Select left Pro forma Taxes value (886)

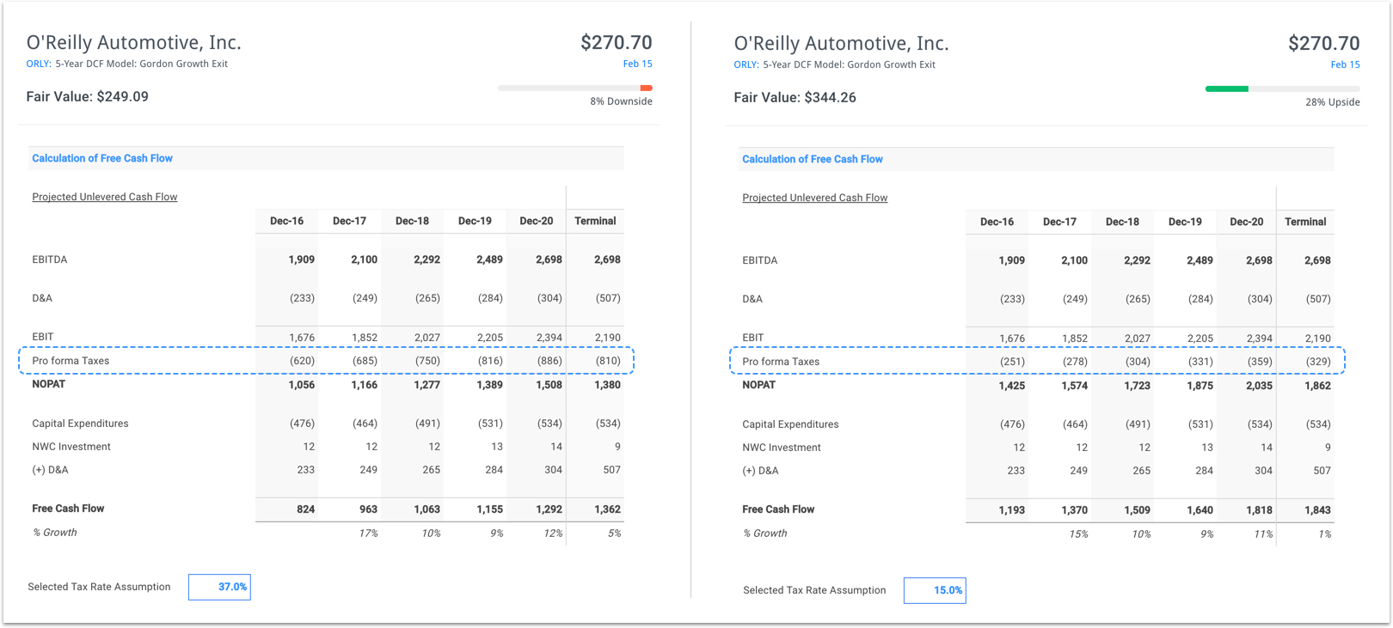(549, 361)
